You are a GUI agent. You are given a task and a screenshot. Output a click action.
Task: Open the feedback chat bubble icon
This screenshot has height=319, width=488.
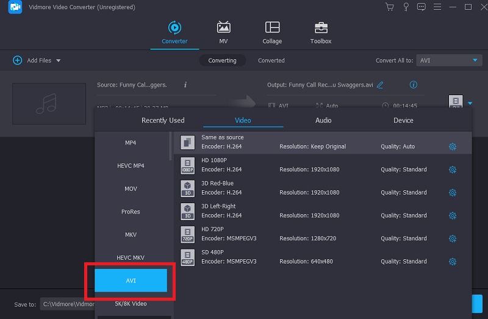tap(421, 7)
